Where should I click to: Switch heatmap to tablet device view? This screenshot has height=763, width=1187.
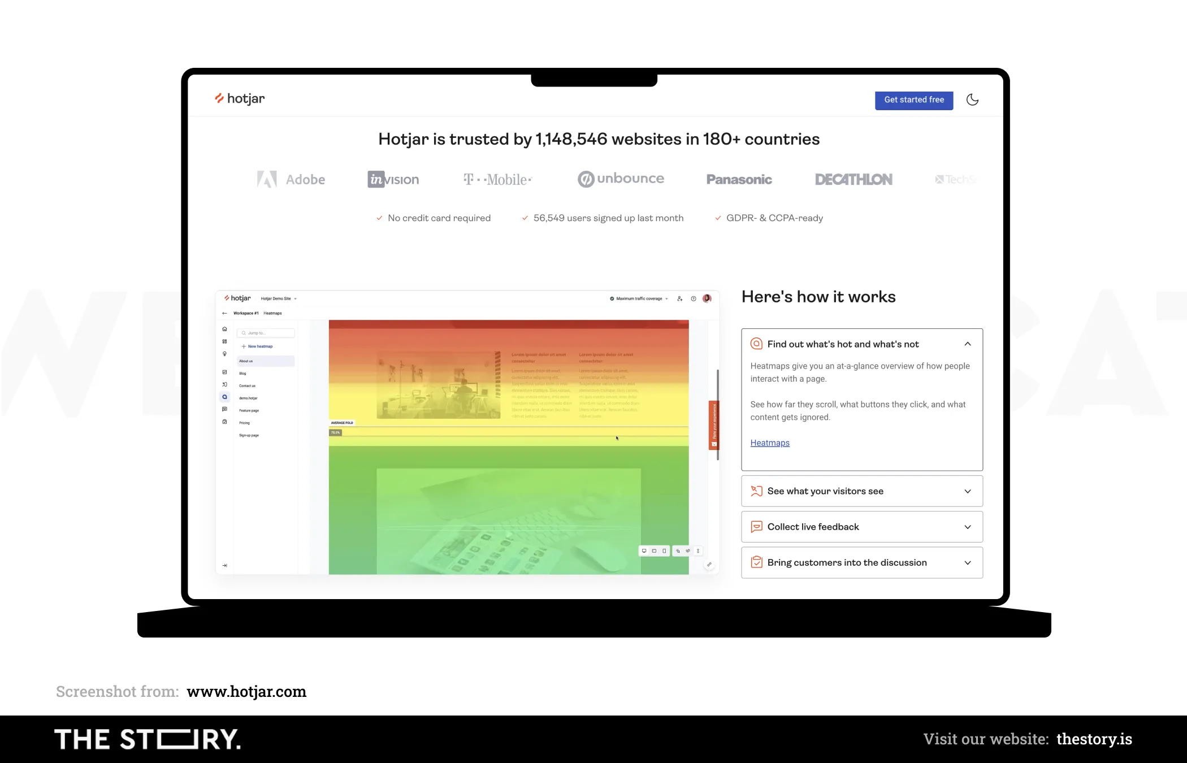654,550
